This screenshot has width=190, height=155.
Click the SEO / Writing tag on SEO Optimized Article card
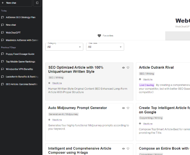point(56,77)
